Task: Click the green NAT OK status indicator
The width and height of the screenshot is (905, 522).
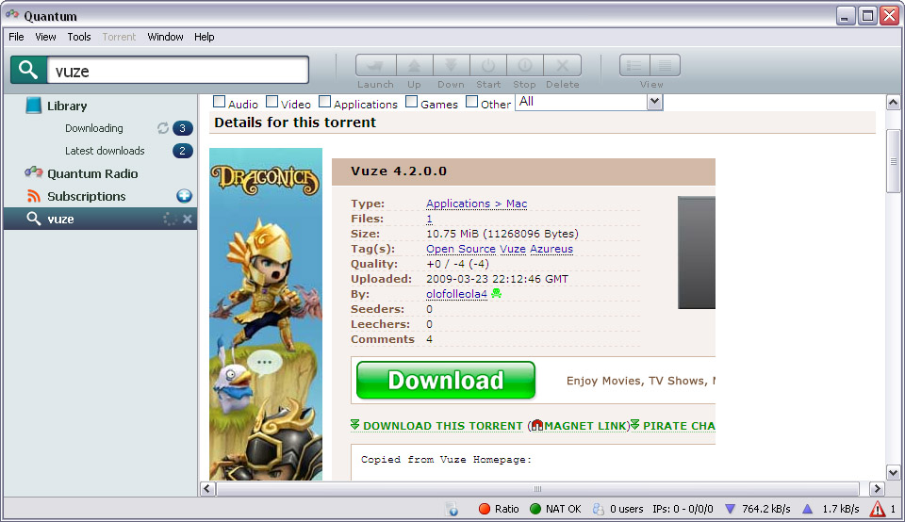Action: click(x=535, y=509)
